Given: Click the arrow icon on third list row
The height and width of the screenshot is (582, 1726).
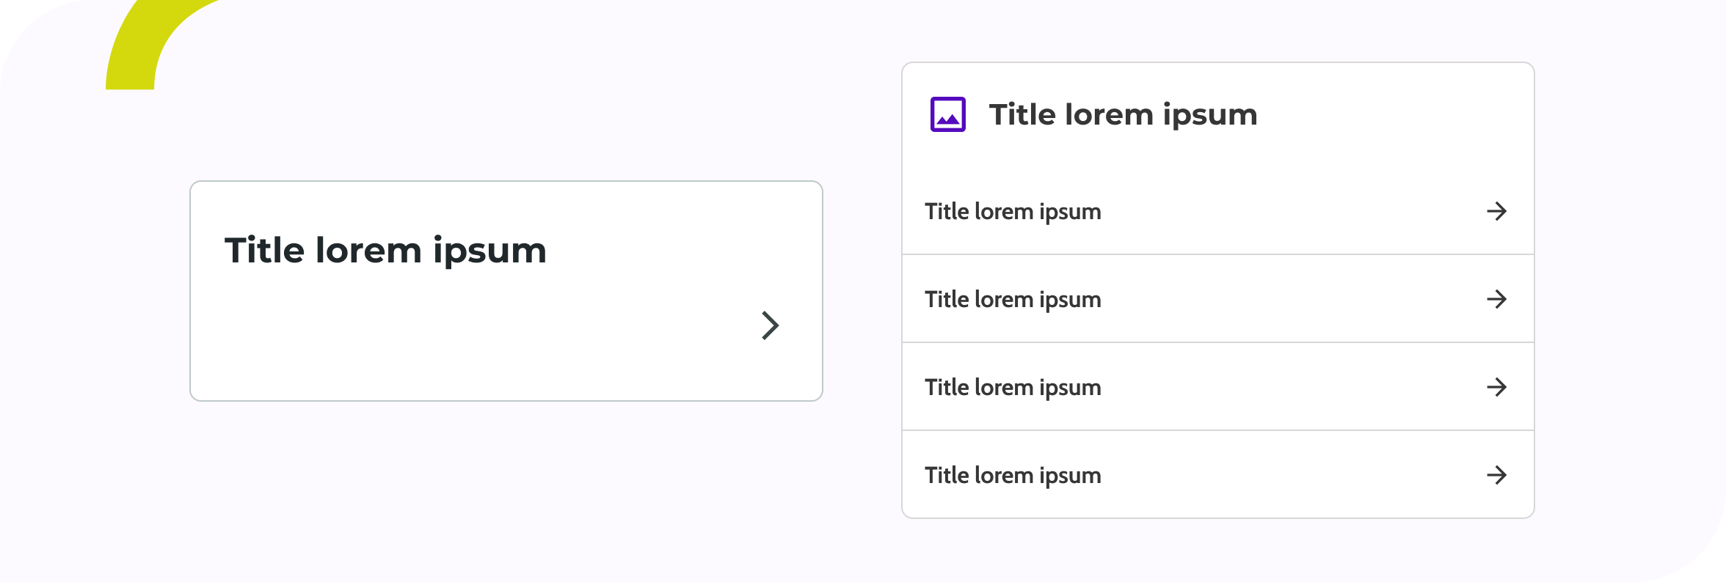Looking at the screenshot, I should tap(1496, 387).
